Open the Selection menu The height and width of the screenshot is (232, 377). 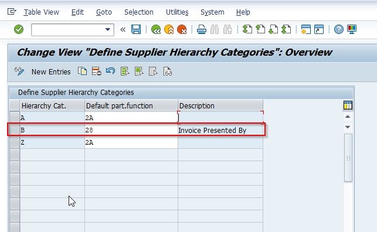[139, 12]
